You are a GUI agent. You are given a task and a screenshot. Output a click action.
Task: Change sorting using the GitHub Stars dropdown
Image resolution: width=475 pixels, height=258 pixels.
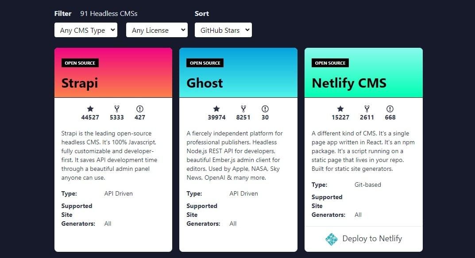(x=223, y=30)
